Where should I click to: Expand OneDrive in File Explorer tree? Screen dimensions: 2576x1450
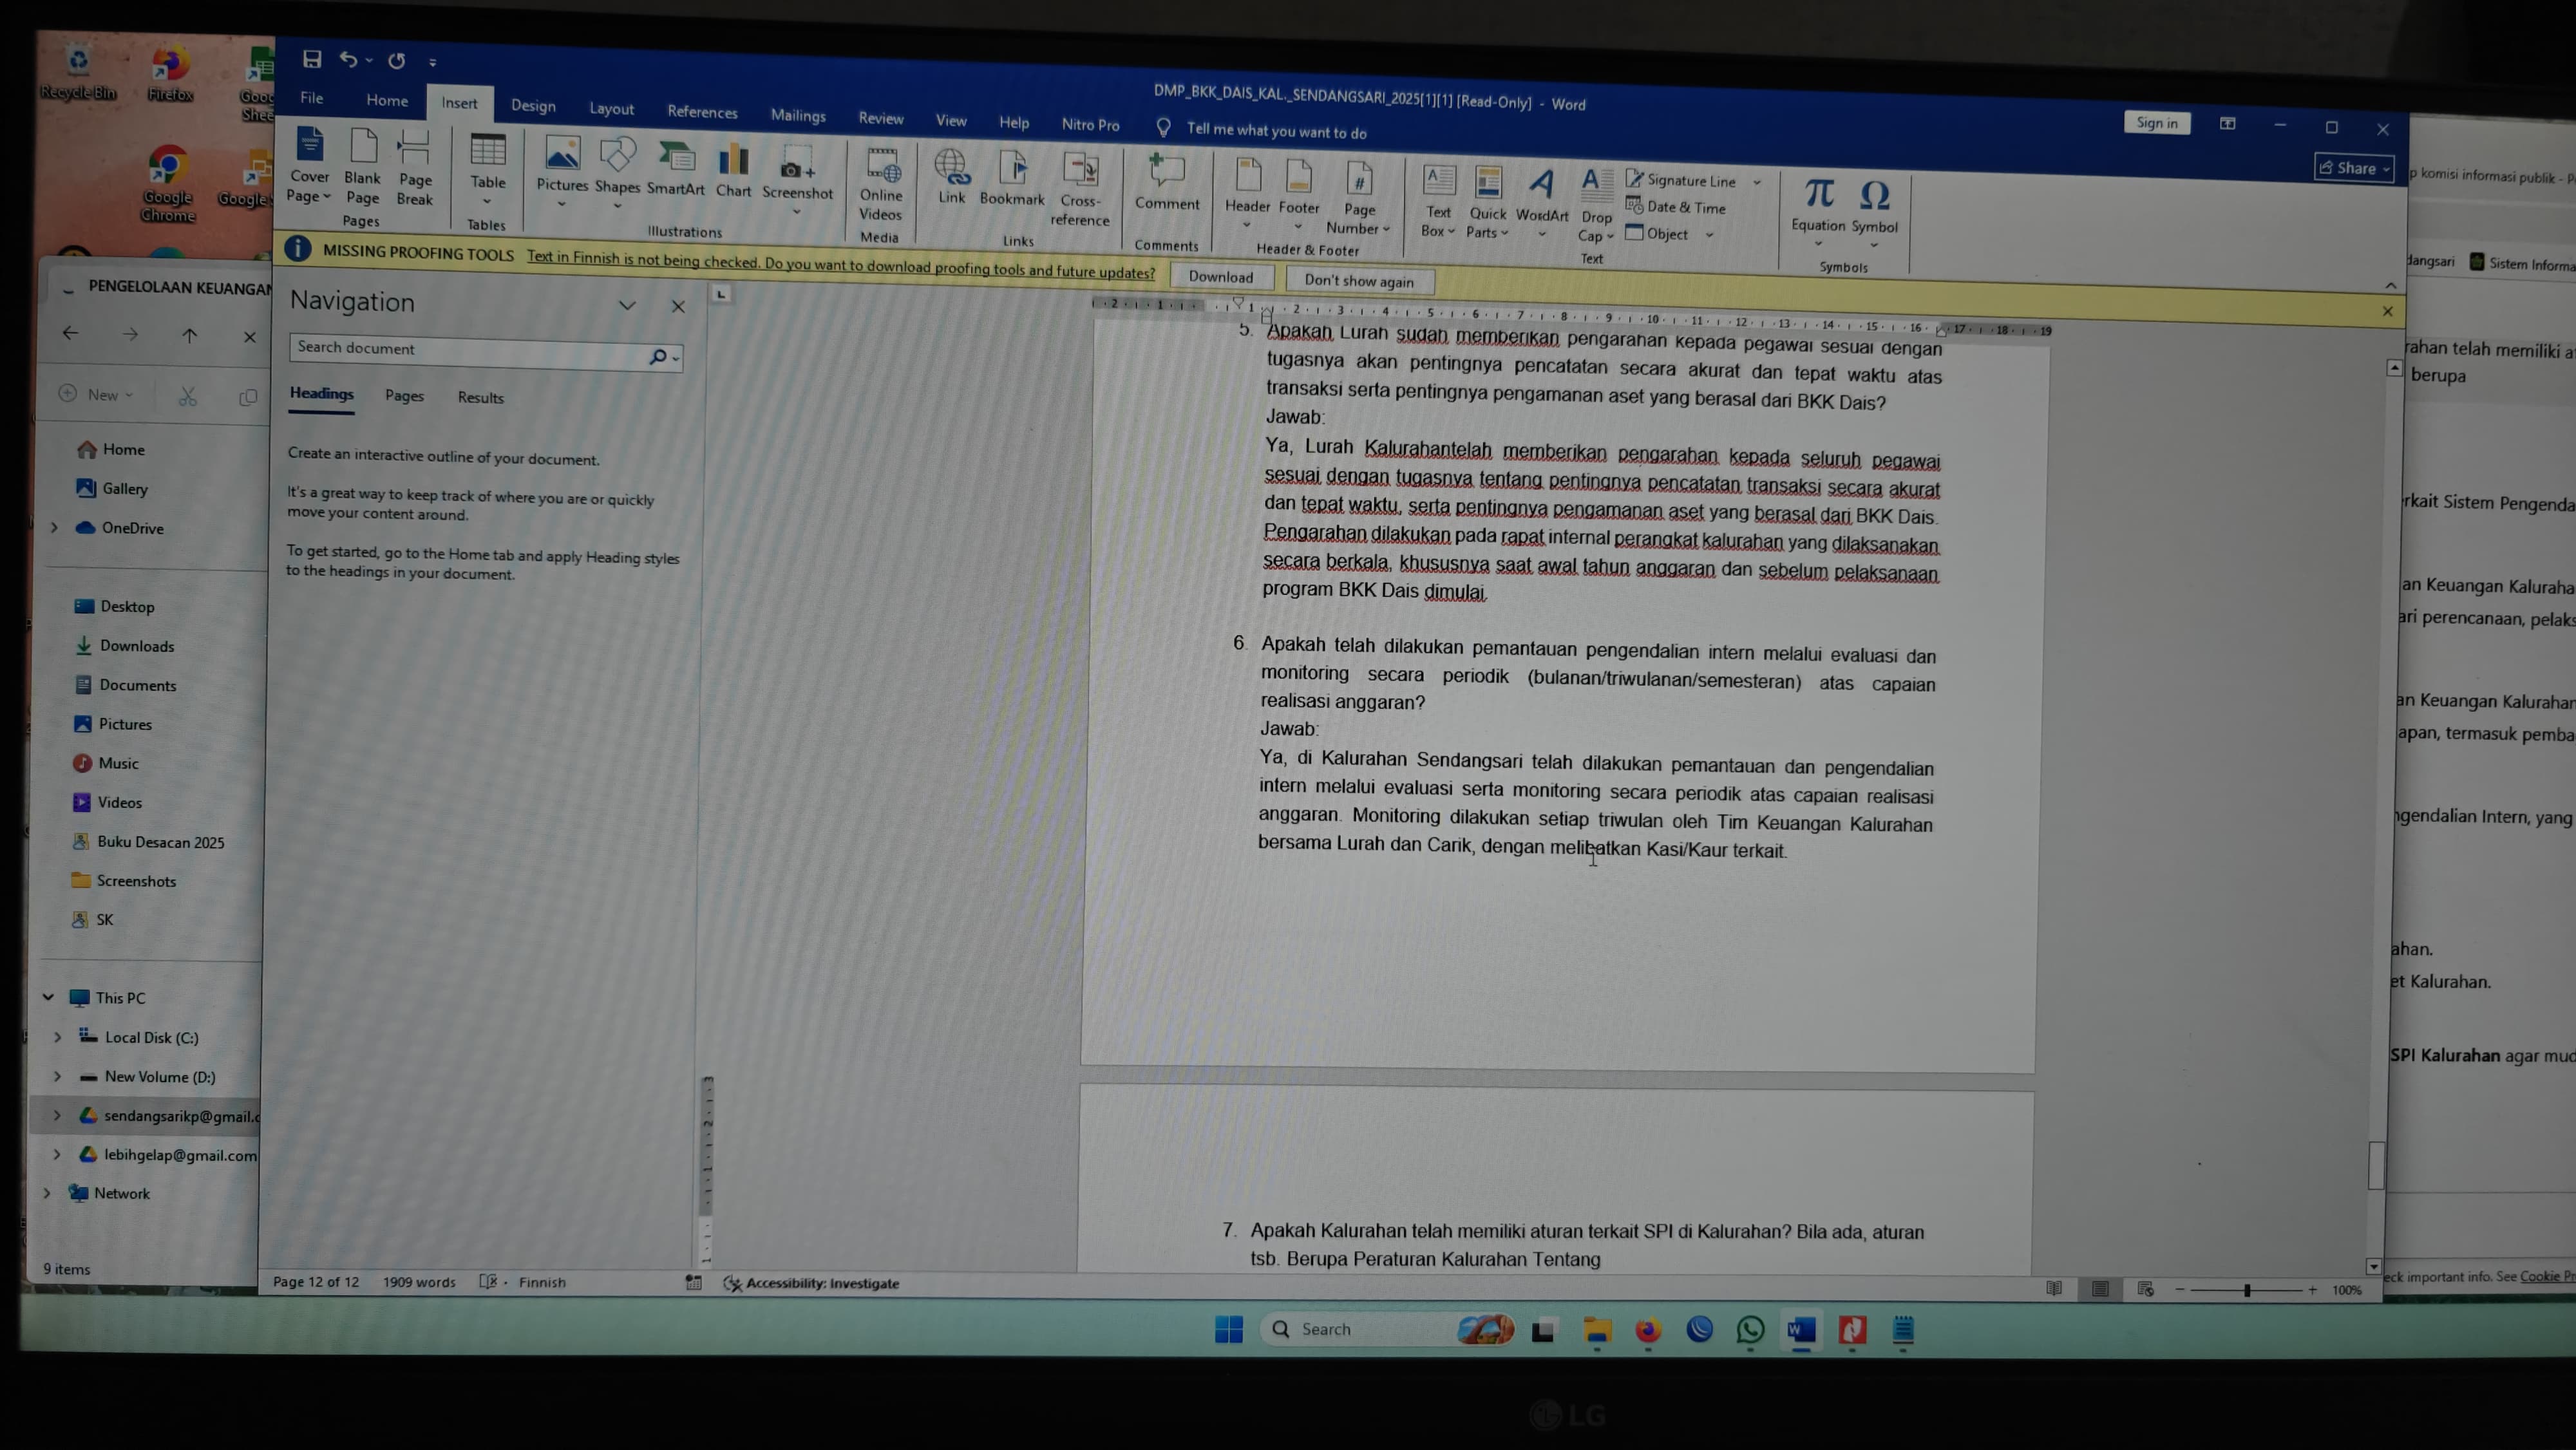54,527
